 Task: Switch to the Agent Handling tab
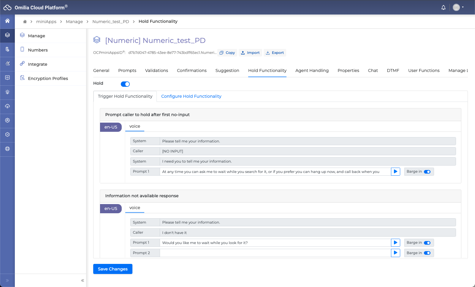pos(312,70)
